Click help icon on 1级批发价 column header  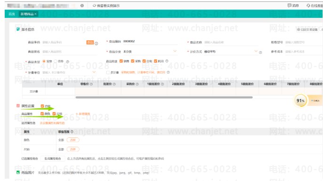(162, 84)
